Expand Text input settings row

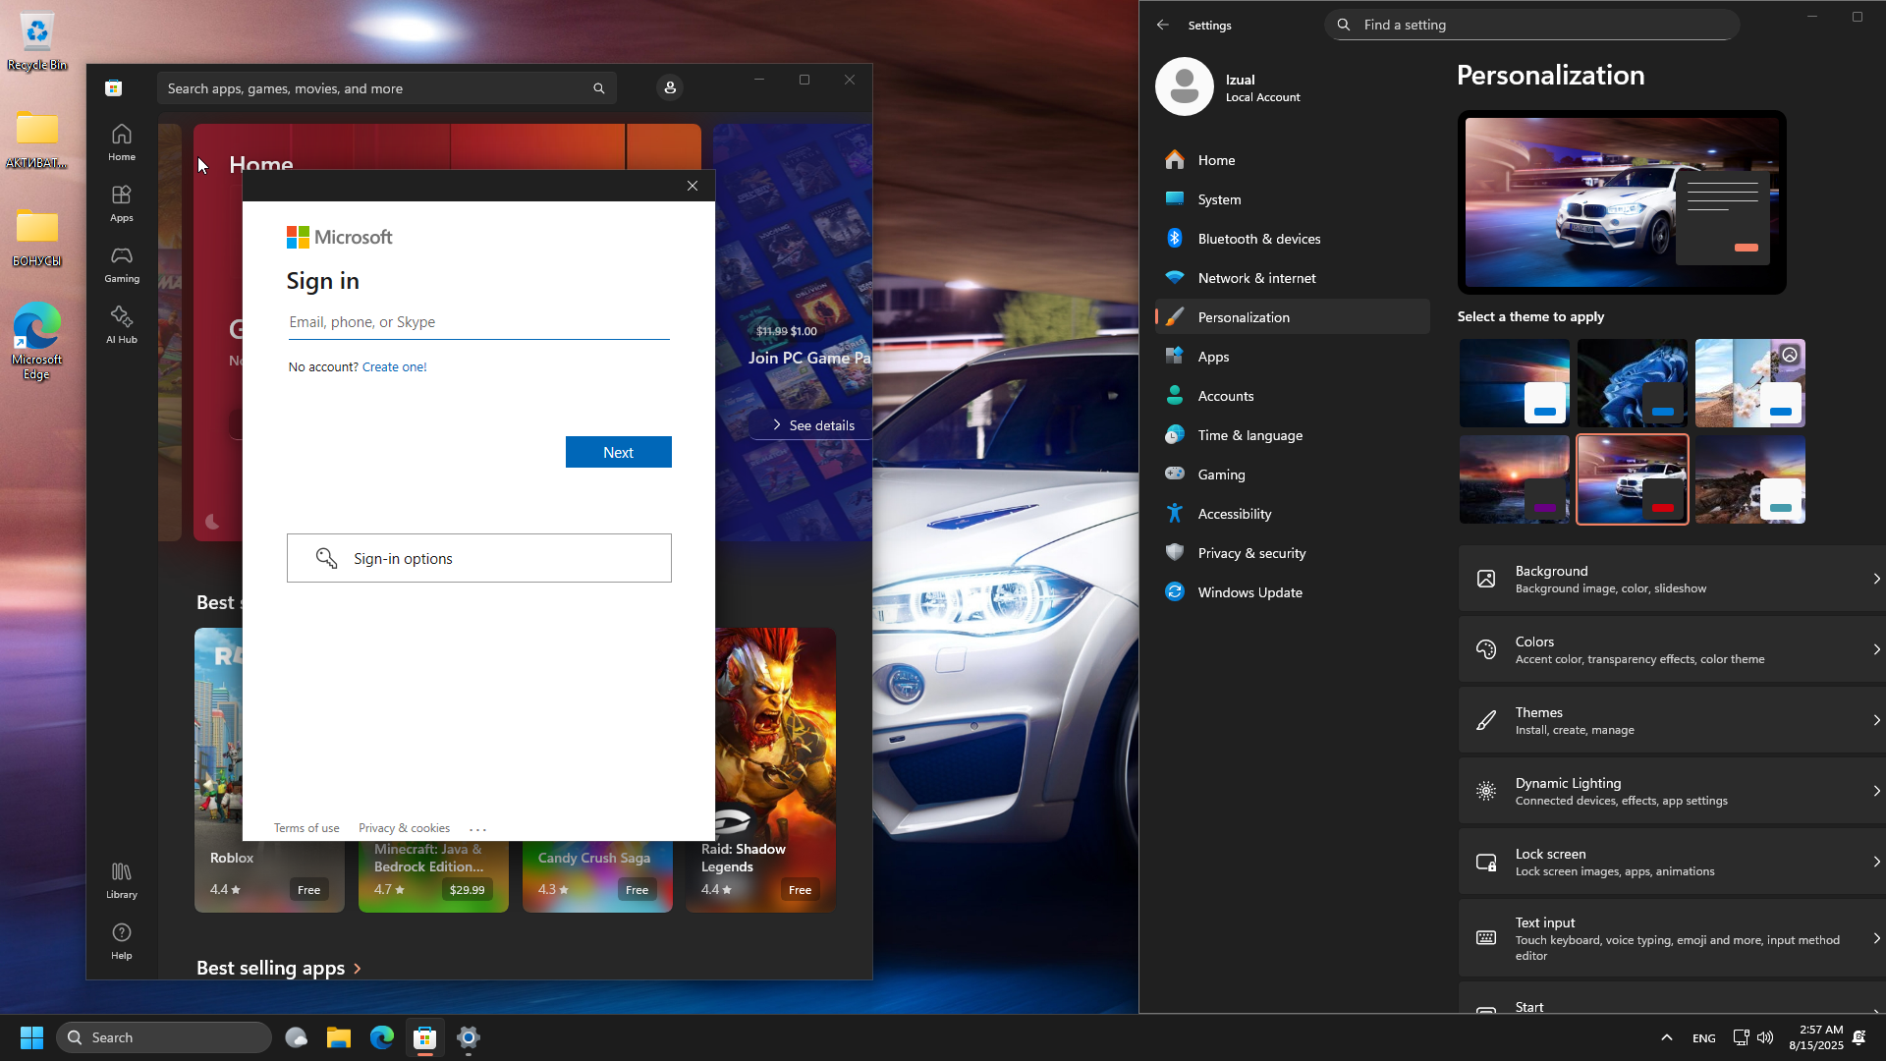(x=1672, y=938)
